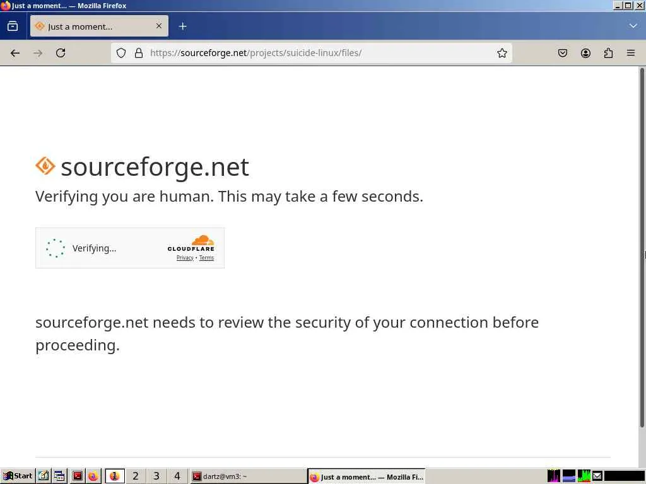Viewport: 646px width, 484px height.
Task: Open the Extensions puzzle icon
Action: tap(608, 53)
